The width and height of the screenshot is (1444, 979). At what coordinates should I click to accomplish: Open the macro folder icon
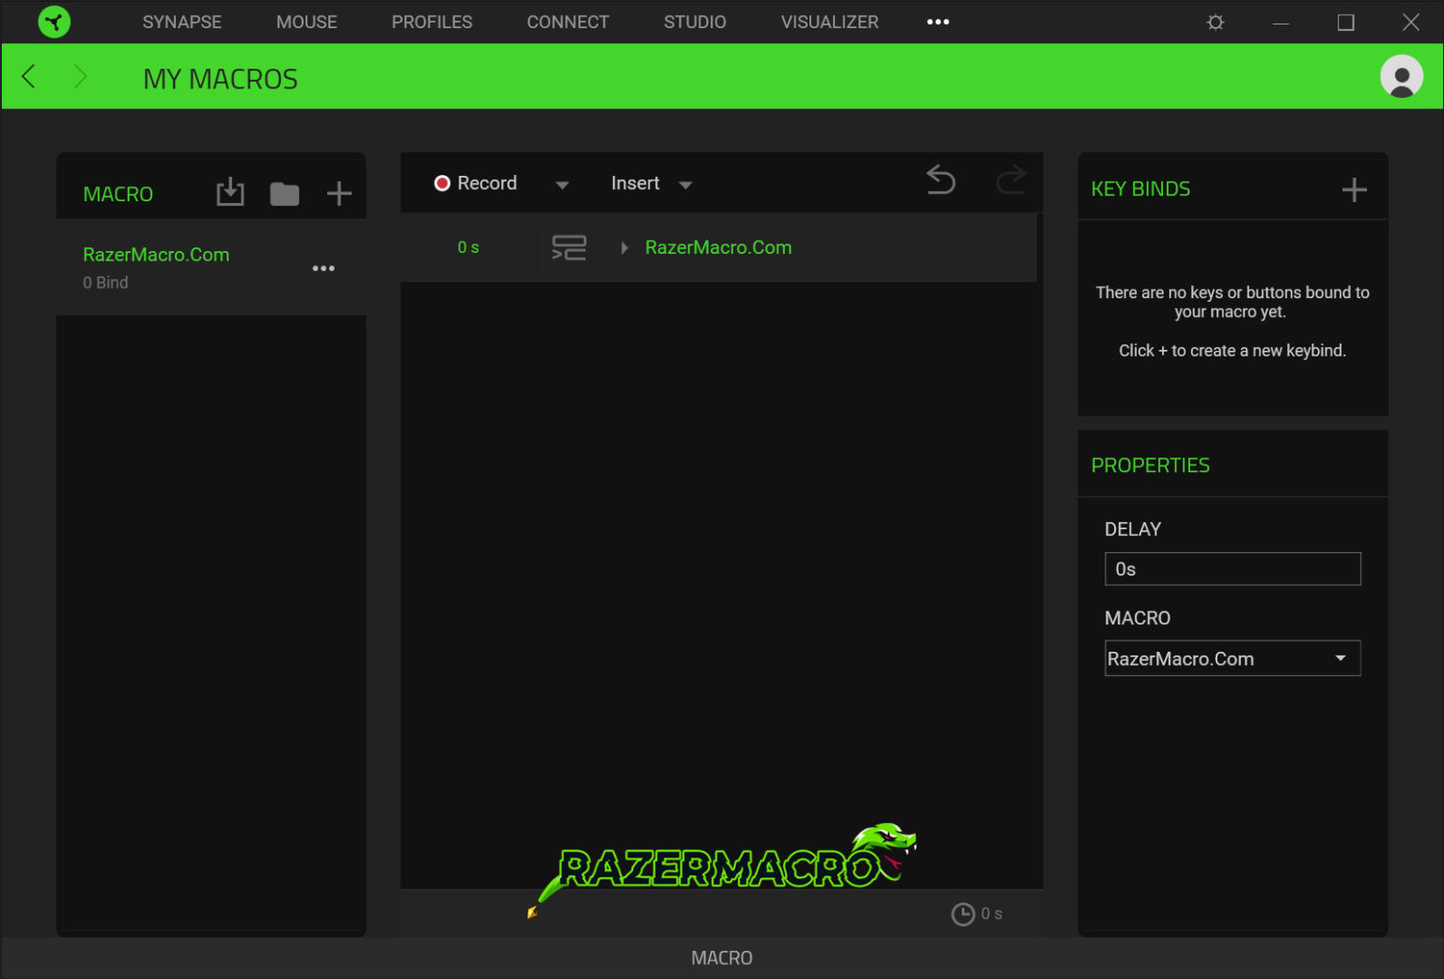tap(284, 193)
